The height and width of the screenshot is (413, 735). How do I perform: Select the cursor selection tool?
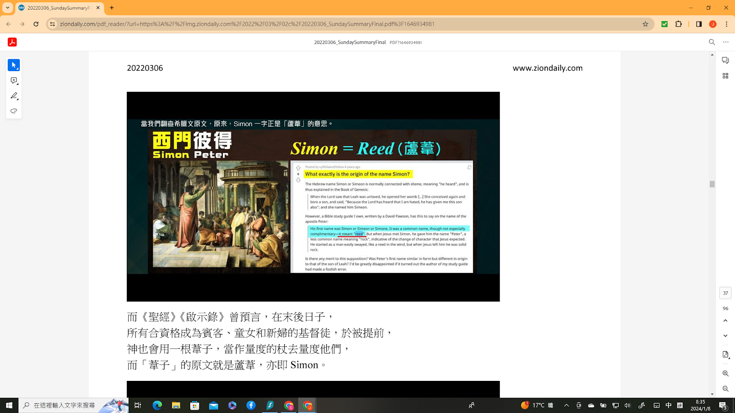point(14,65)
